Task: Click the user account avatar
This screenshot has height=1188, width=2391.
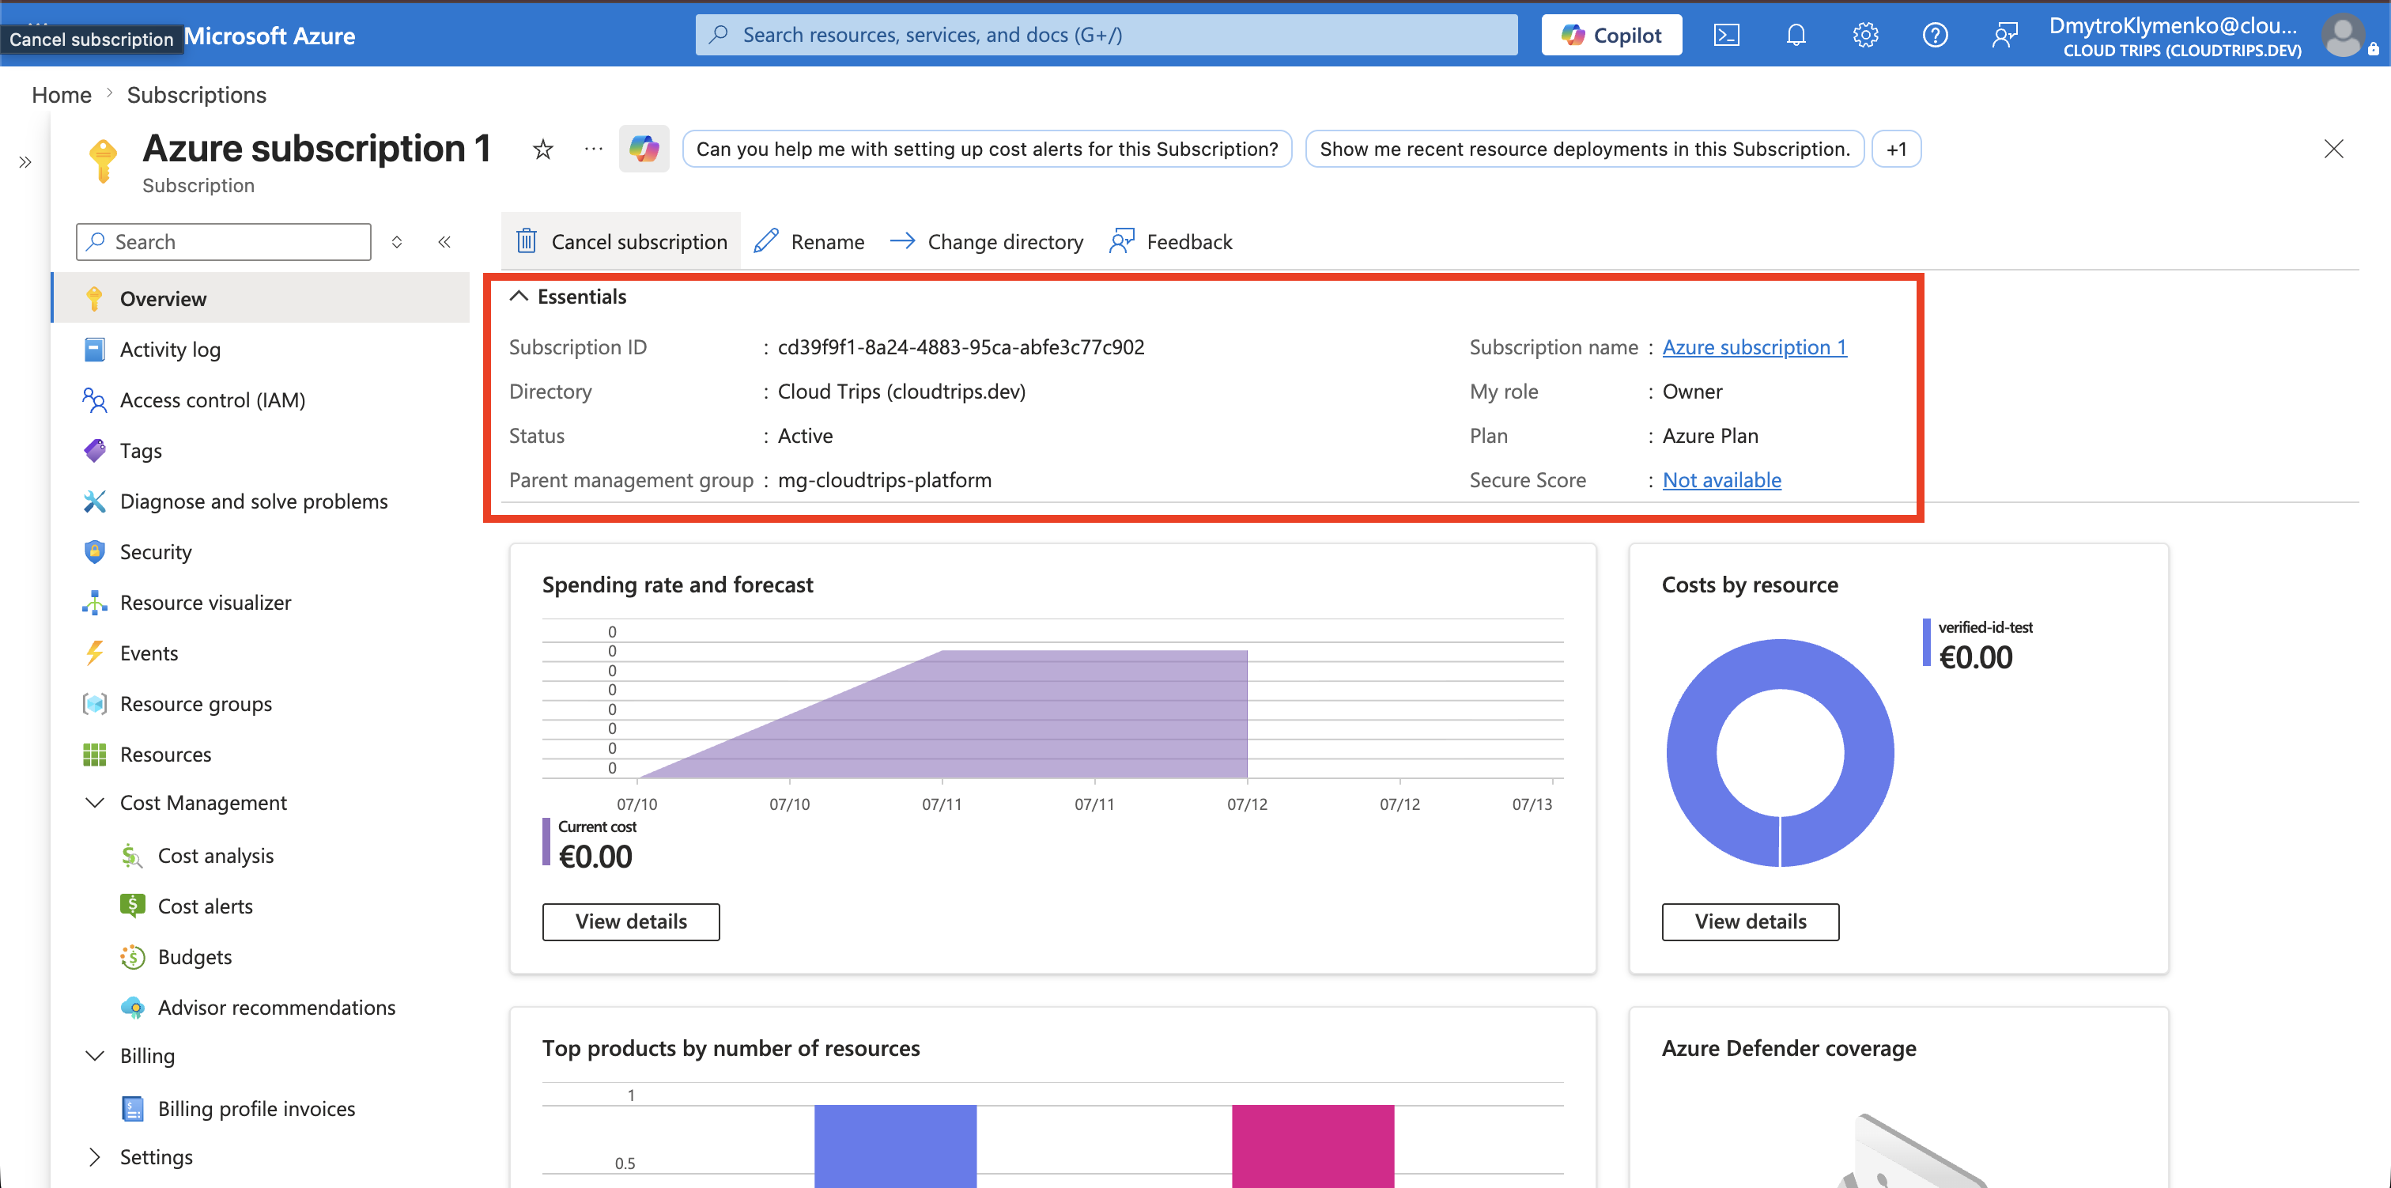Action: pos(2344,36)
